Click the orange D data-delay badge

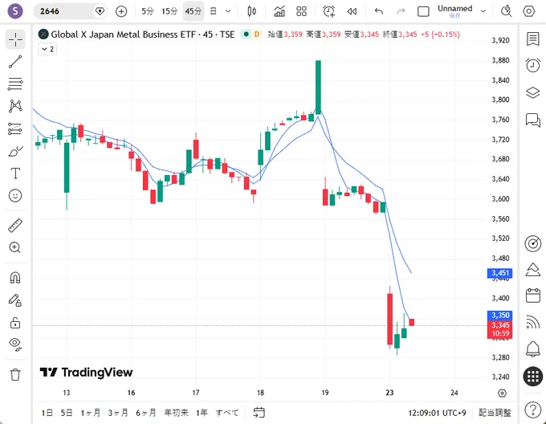click(257, 34)
